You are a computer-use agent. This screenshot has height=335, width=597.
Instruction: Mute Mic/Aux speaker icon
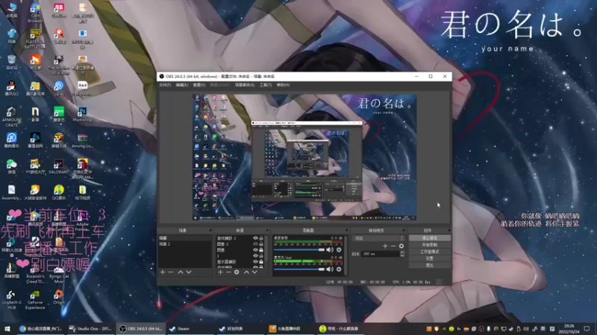tap(330, 269)
